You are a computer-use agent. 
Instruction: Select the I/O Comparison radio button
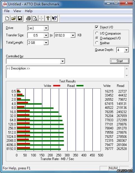point(97,33)
